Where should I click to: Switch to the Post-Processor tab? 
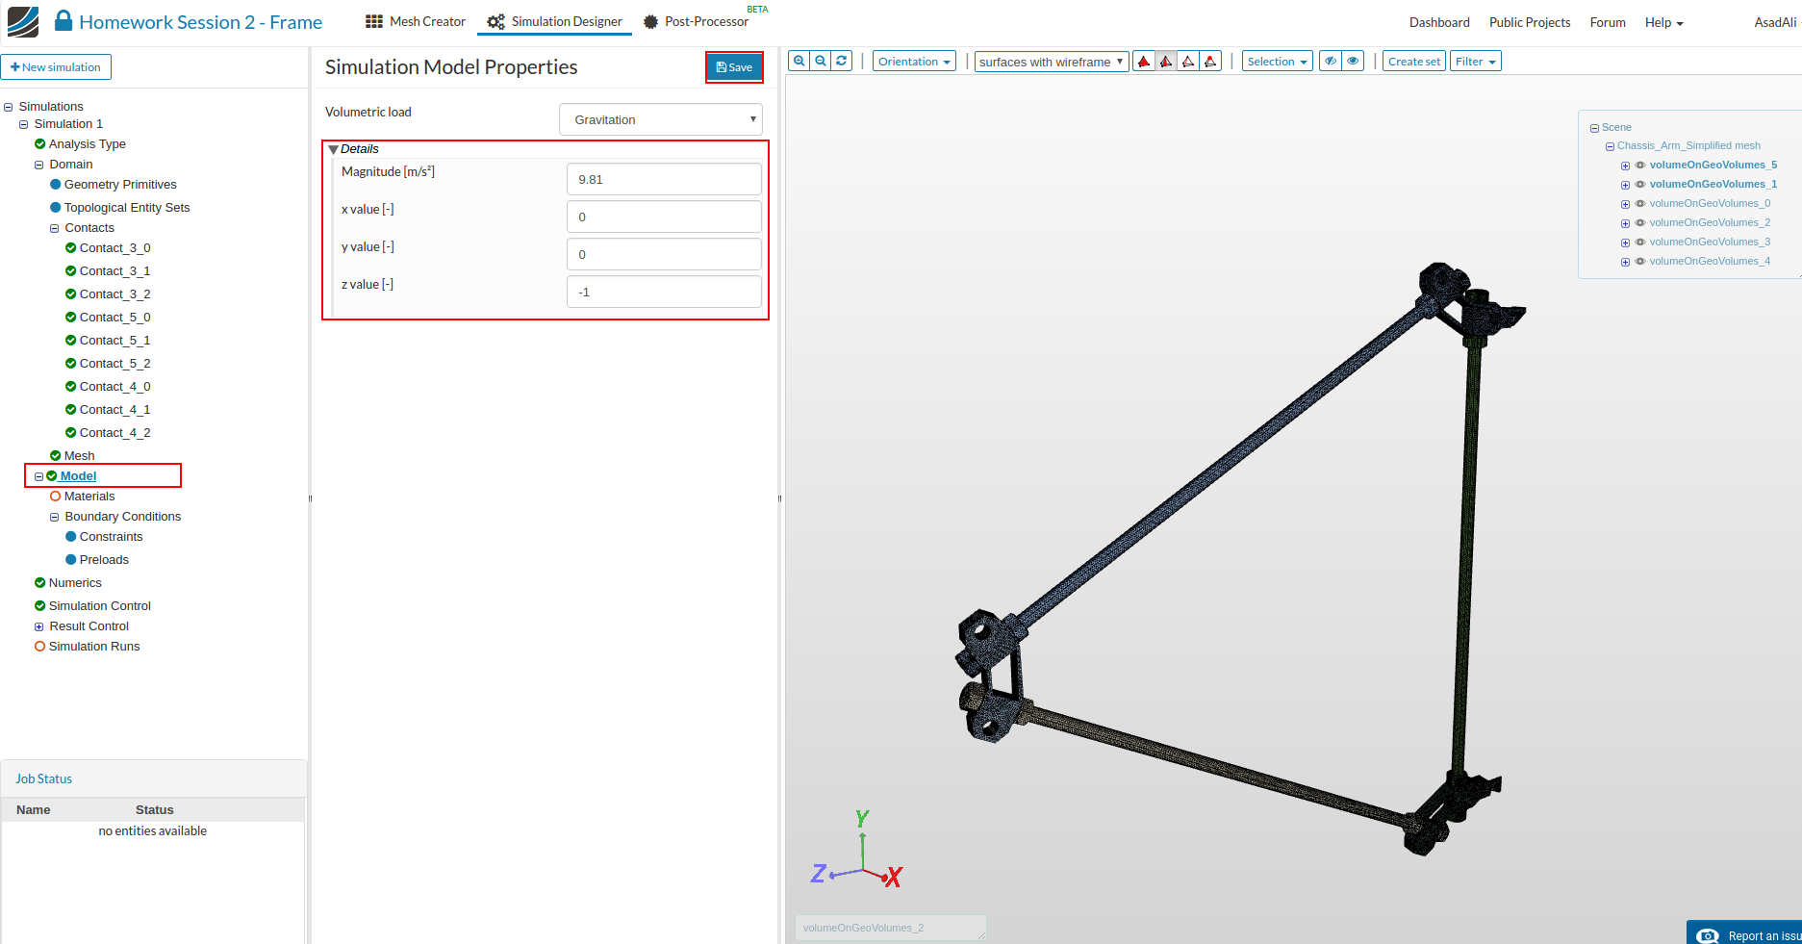(x=696, y=21)
